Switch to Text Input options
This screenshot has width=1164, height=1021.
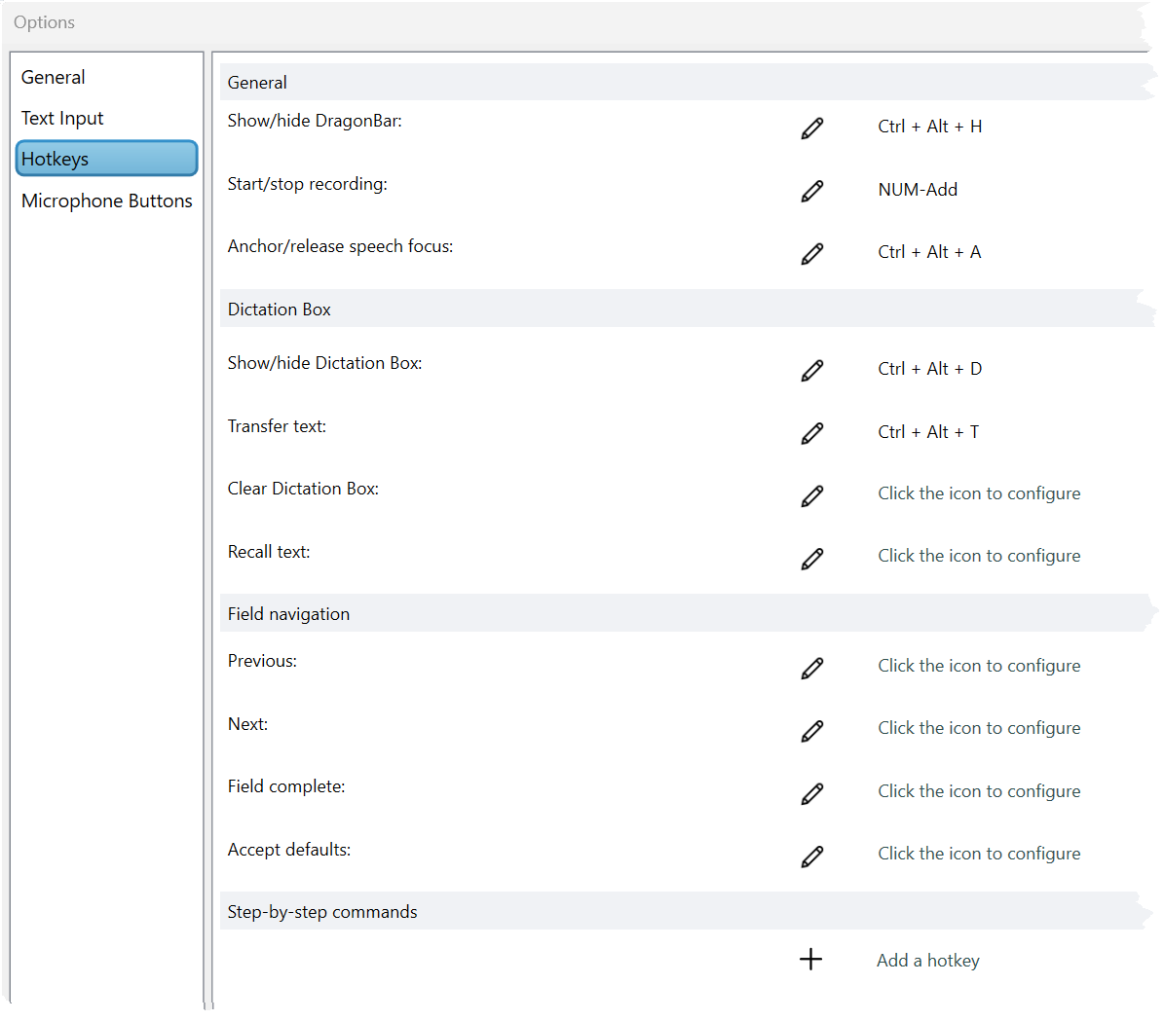[x=62, y=119]
